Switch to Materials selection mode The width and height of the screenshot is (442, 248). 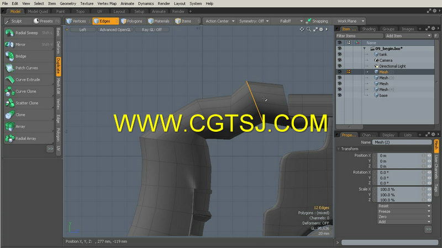tap(159, 21)
